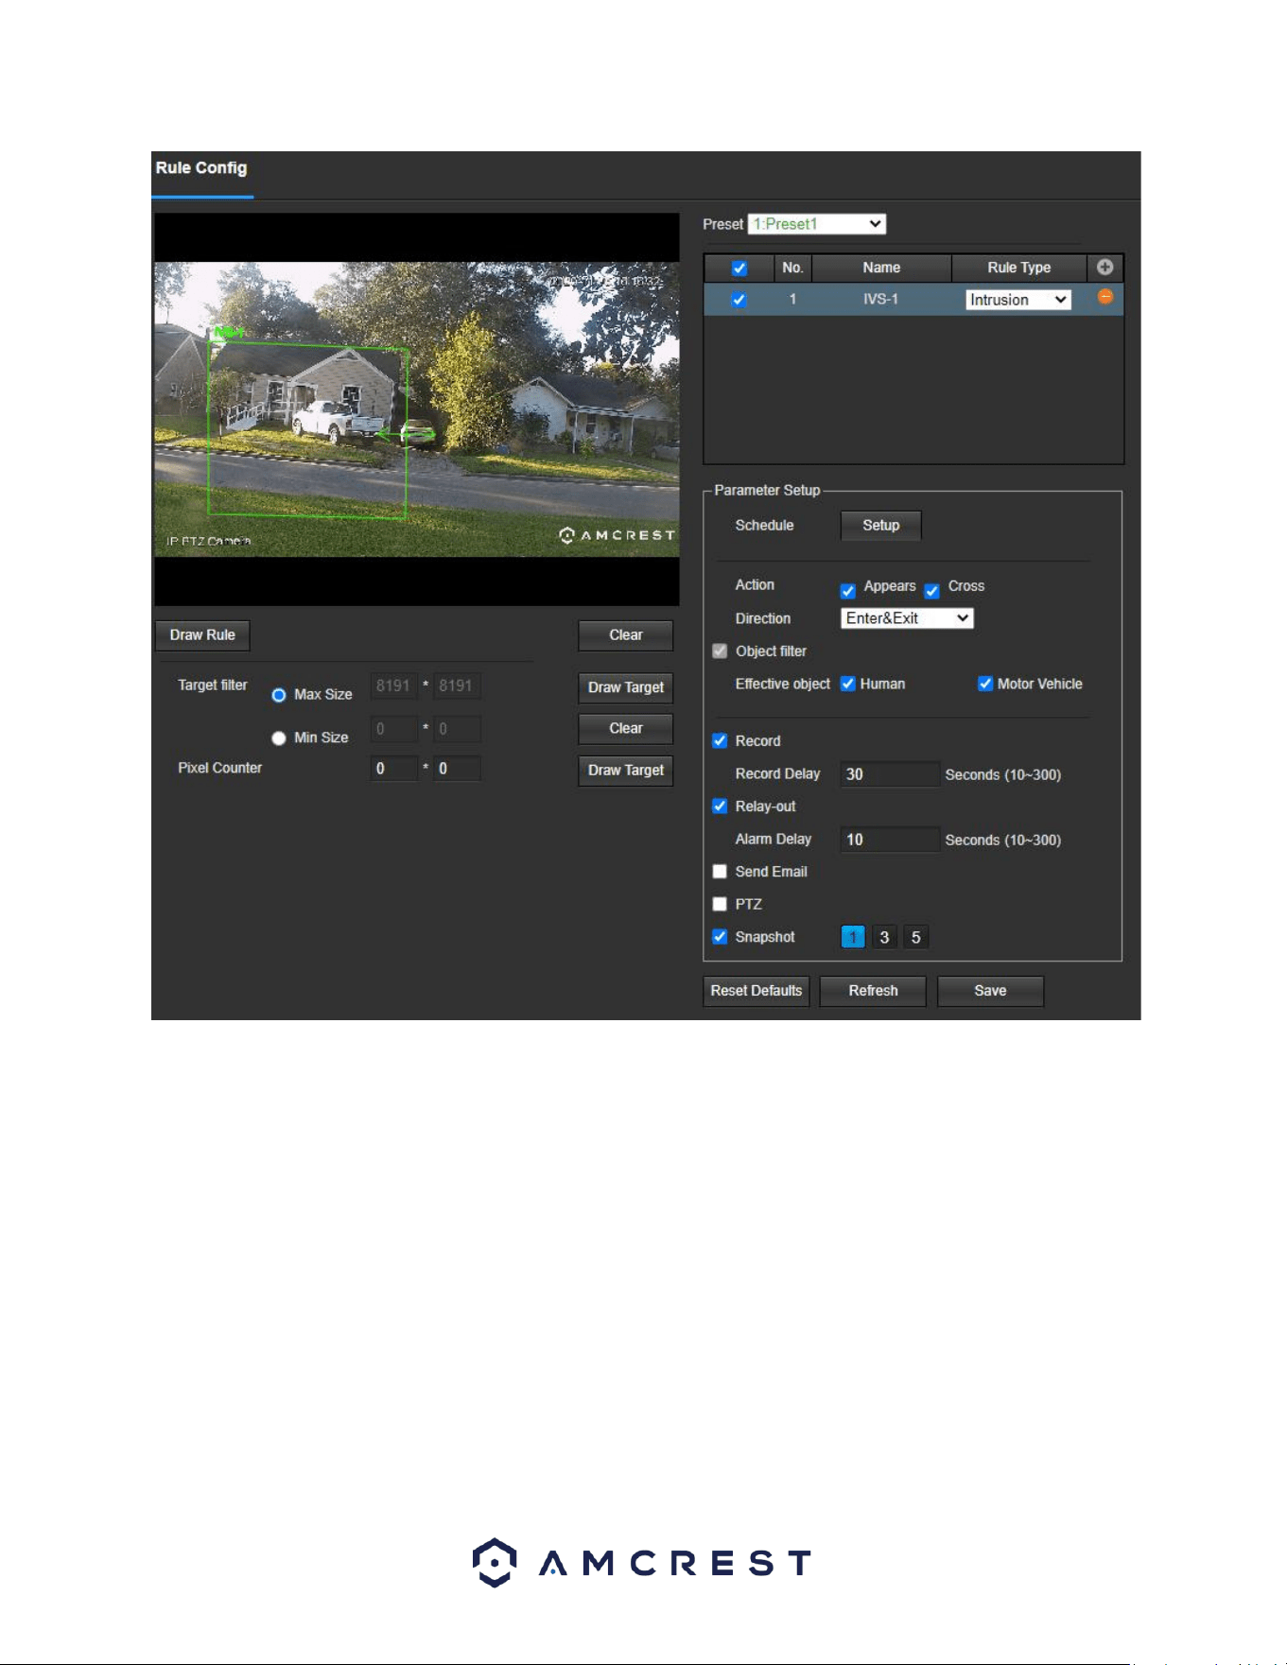This screenshot has width=1287, height=1665.
Task: Click the camera video preview
Action: pyautogui.click(x=417, y=409)
